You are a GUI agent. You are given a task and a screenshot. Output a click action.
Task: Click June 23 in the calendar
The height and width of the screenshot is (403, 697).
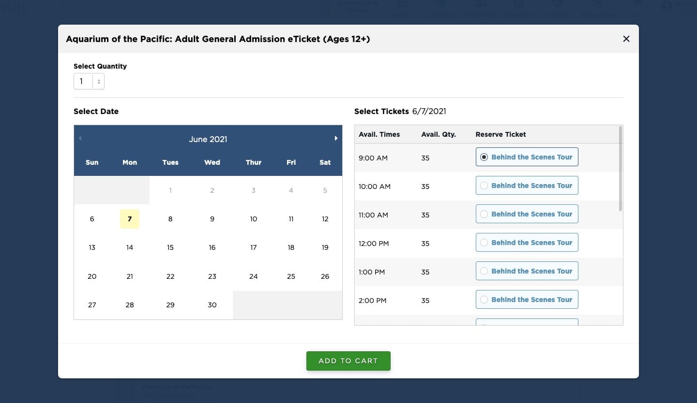(x=212, y=276)
